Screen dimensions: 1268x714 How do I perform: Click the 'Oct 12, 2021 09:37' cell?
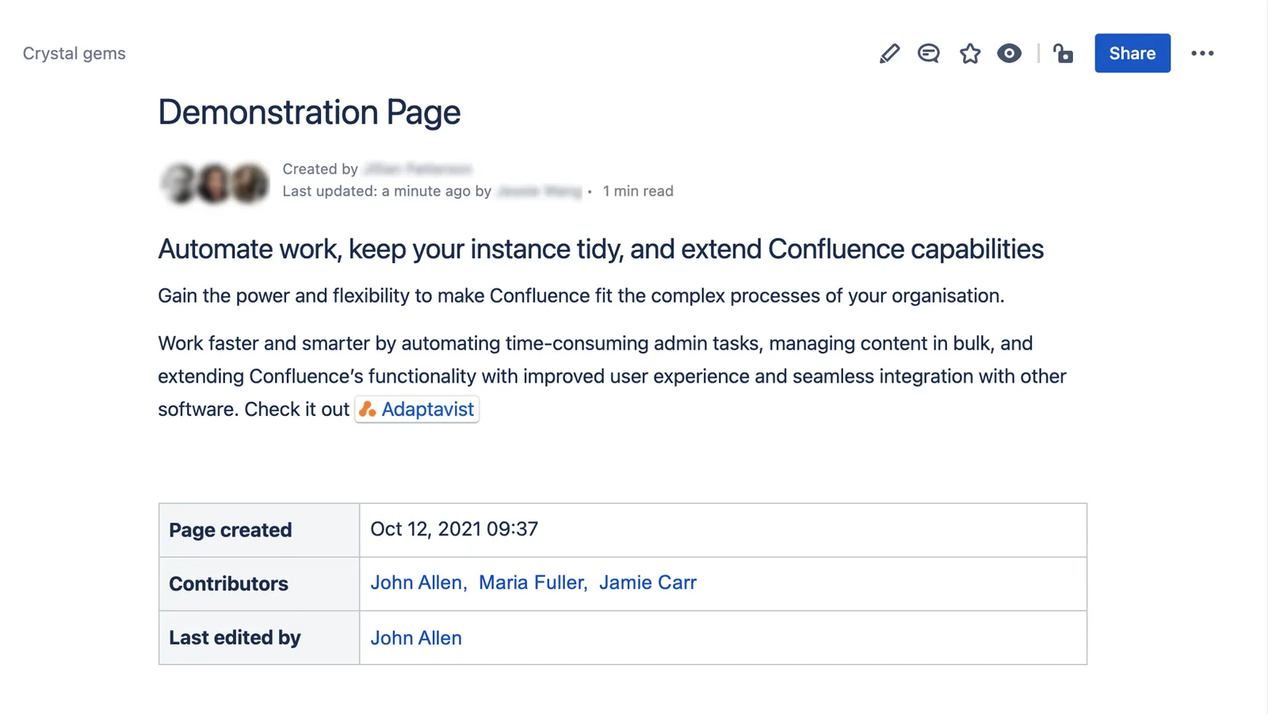click(723, 530)
